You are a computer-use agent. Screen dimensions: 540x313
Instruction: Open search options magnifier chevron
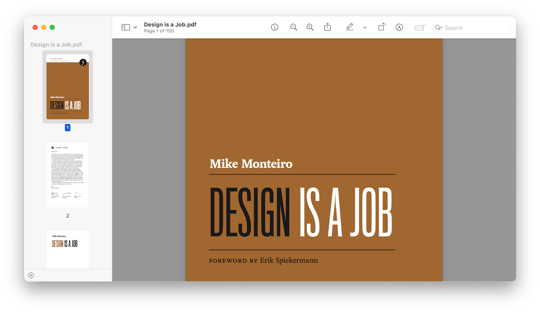point(439,28)
